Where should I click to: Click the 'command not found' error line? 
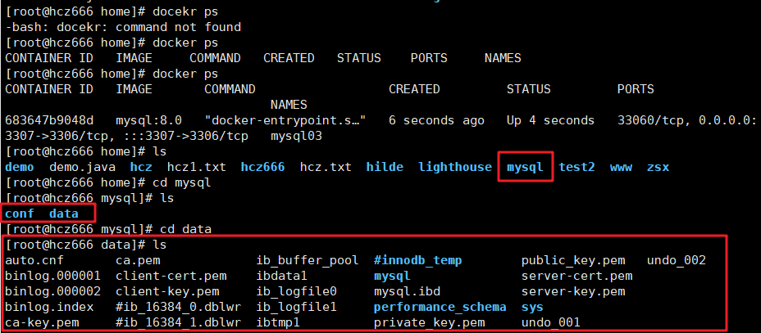coord(123,27)
